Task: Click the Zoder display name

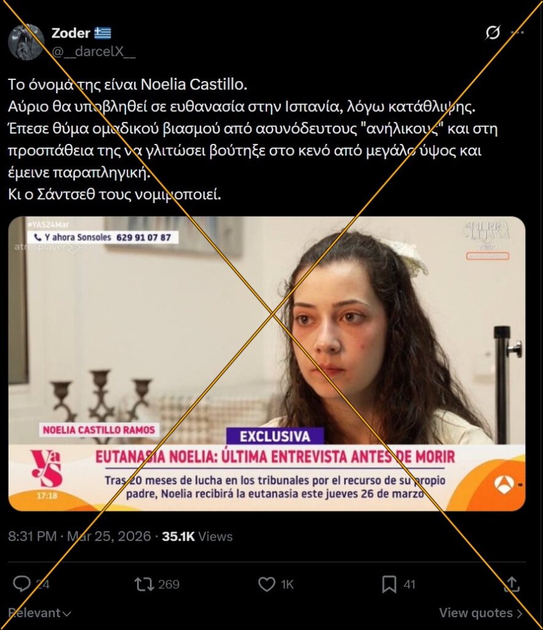Action: [x=71, y=33]
